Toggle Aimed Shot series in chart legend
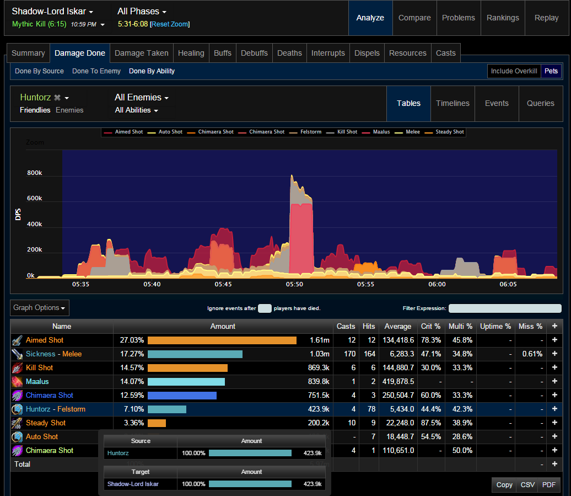 (123, 132)
